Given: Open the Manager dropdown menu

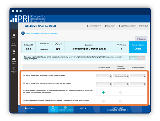Looking at the screenshot, I should click(110, 26).
